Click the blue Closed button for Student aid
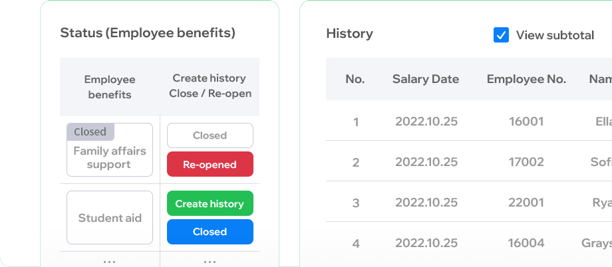 pos(210,232)
